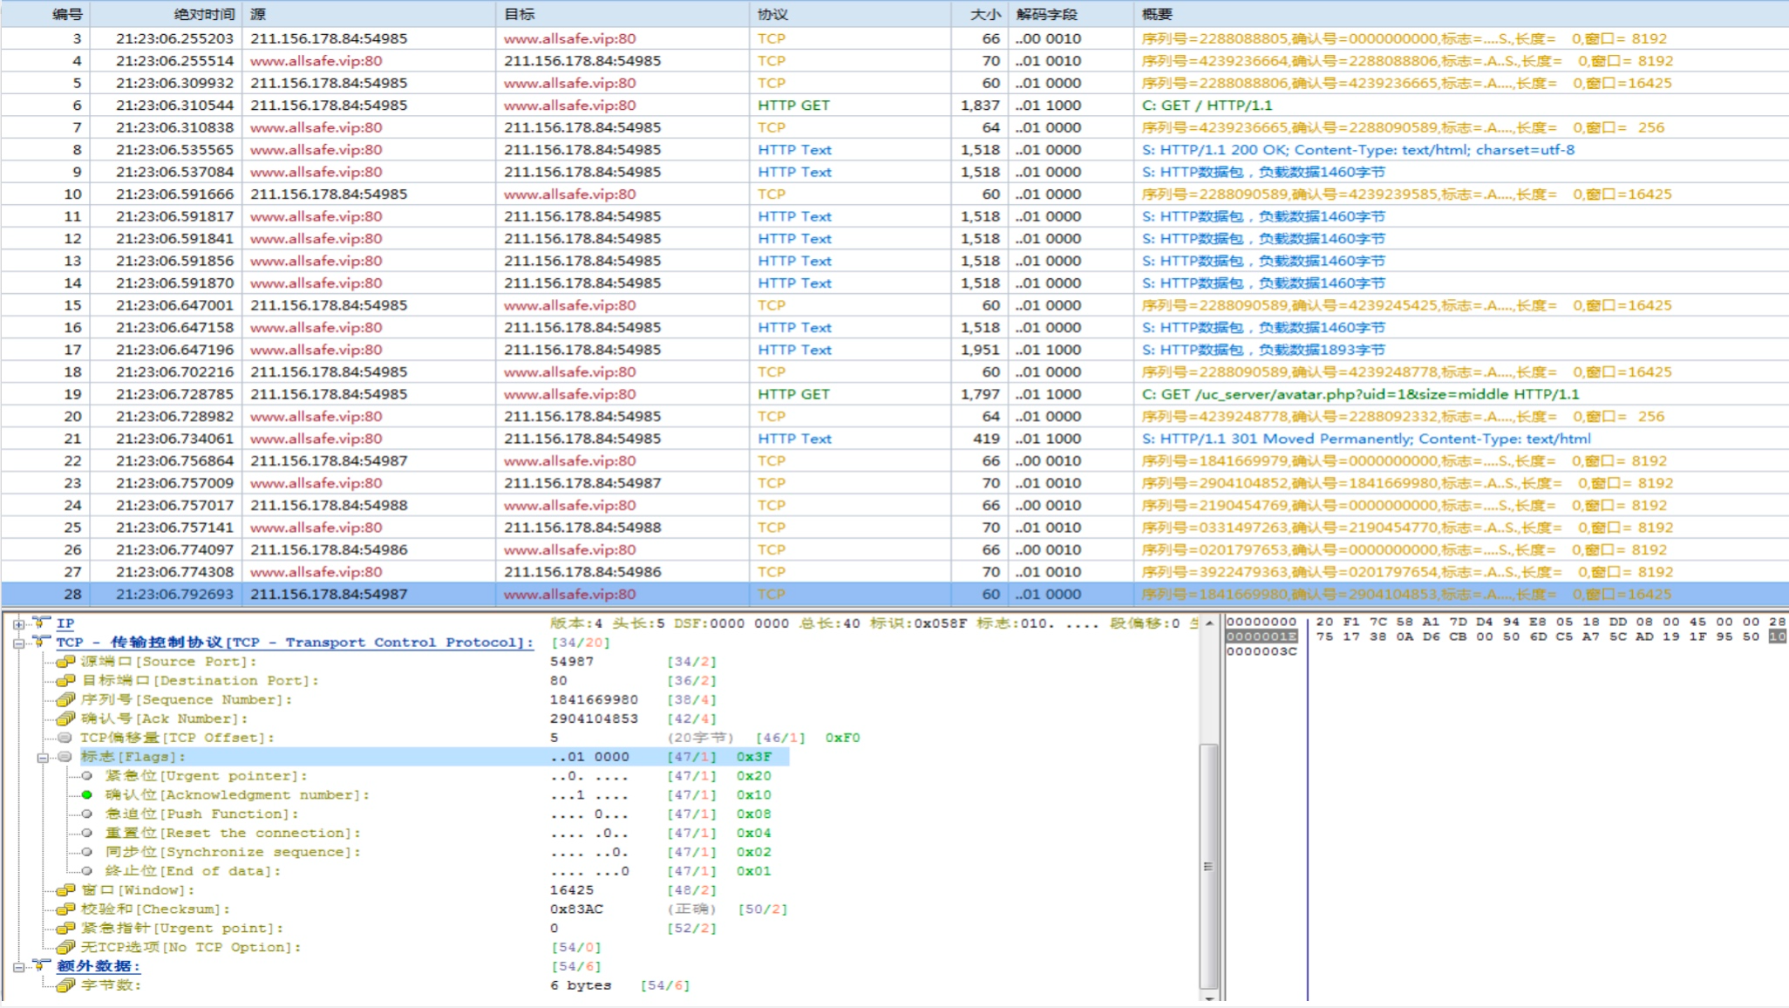This screenshot has height=1008, width=1789.
Task: Sort packets by 解码字段 column header
Action: point(1071,14)
